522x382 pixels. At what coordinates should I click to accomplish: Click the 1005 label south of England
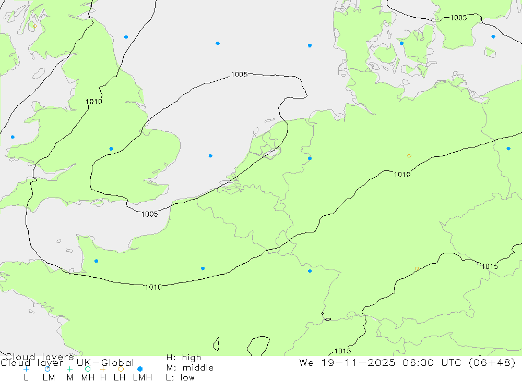[149, 214]
